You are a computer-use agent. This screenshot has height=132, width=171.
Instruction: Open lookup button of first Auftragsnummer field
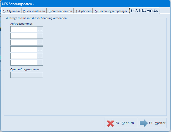click(x=40, y=29)
